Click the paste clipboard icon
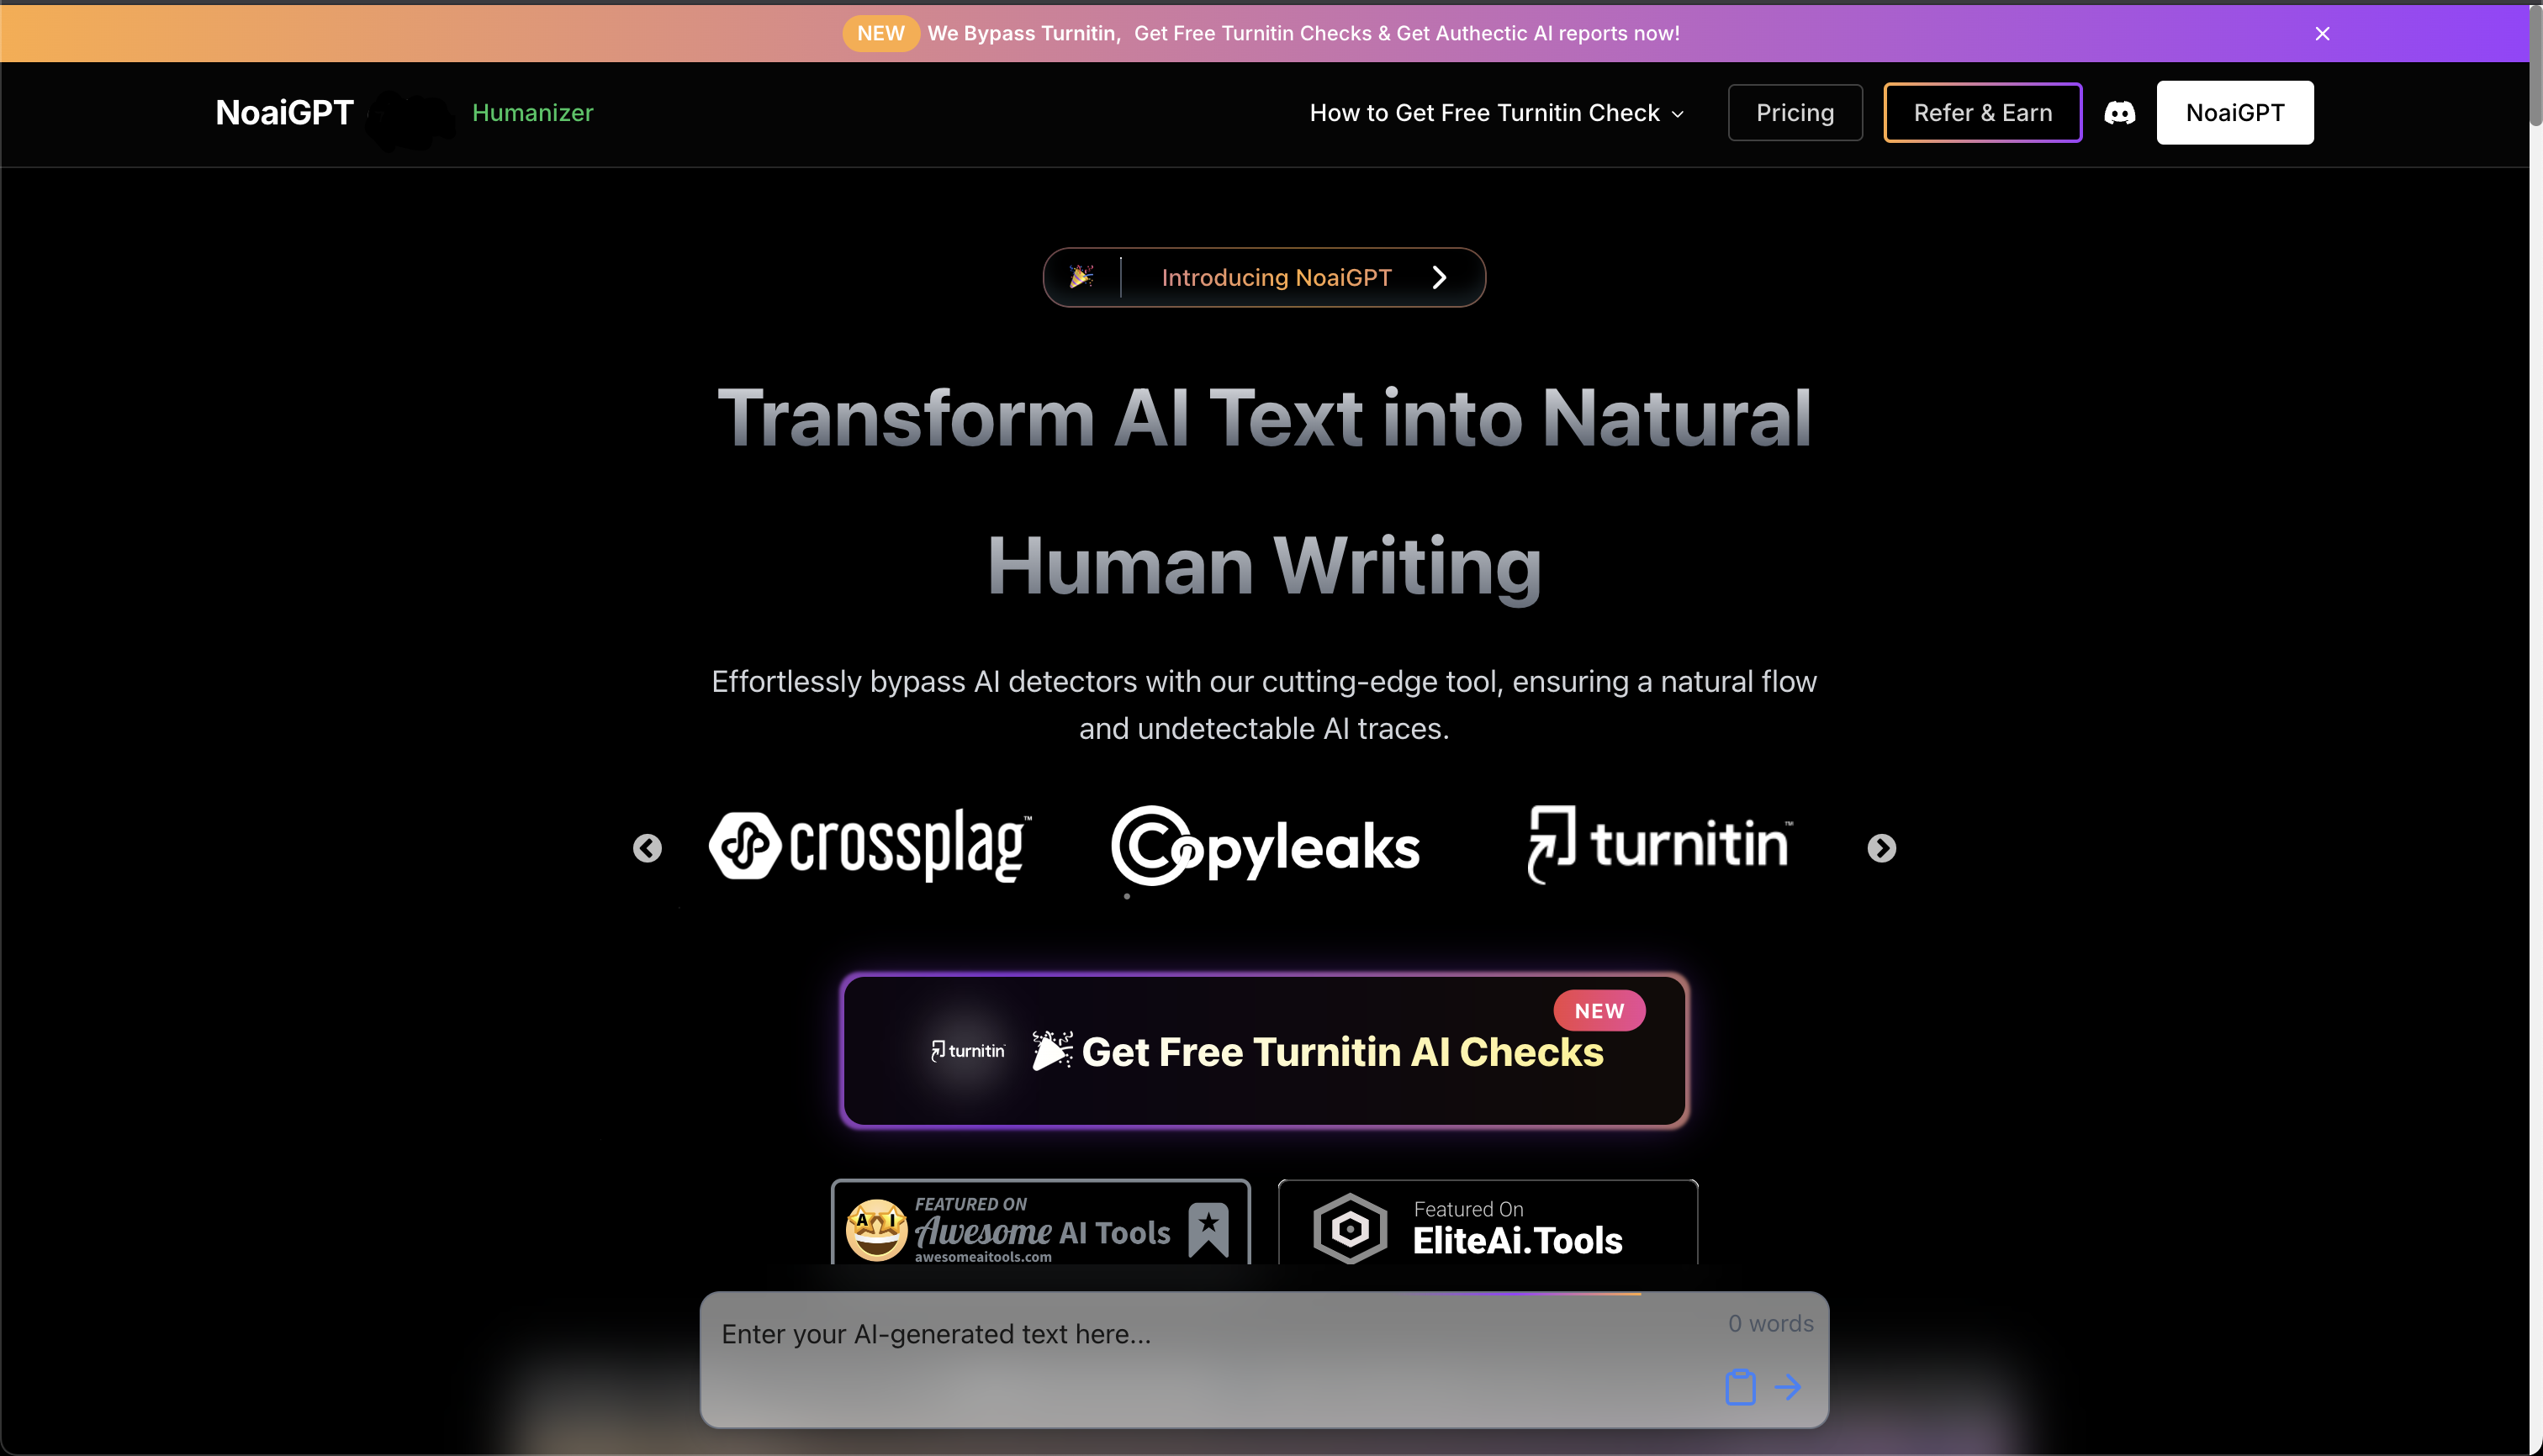 click(1740, 1387)
